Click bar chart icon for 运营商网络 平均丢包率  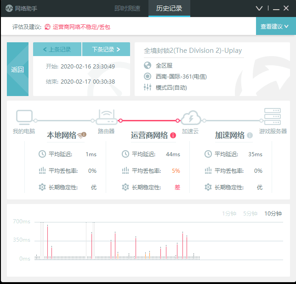pos(125,170)
